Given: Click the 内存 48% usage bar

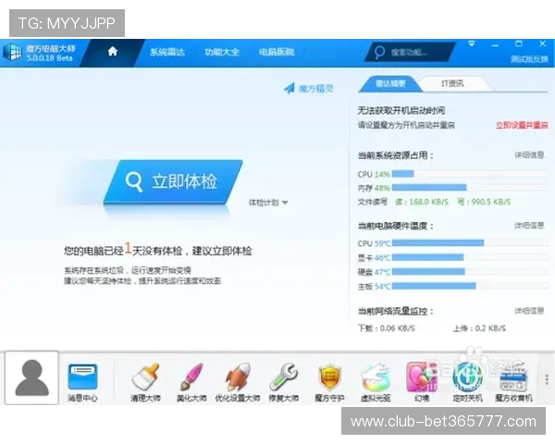Looking at the screenshot, I should 470,187.
